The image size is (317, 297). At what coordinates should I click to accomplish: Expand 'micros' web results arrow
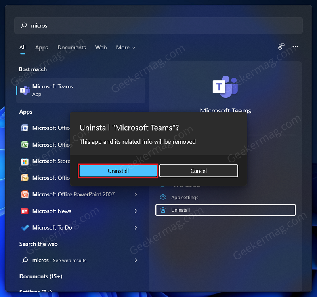point(136,260)
